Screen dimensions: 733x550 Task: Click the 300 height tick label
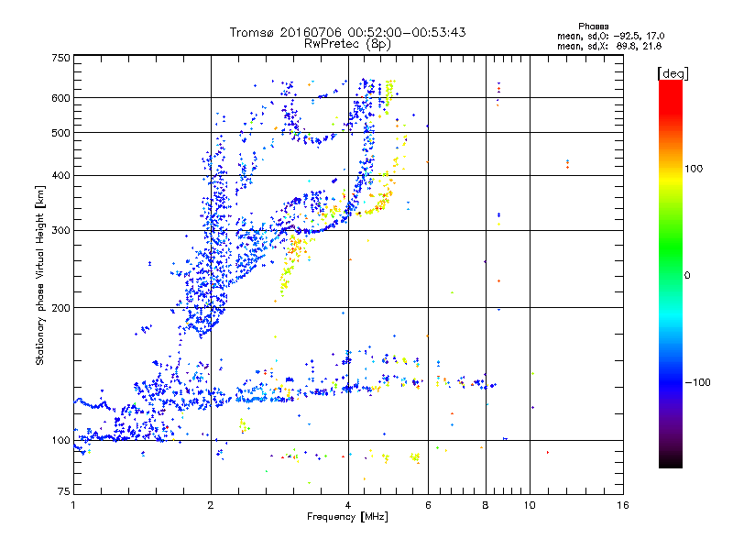(60, 230)
